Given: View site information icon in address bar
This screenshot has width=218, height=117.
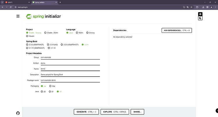Looking at the screenshot, I should point(16,7).
